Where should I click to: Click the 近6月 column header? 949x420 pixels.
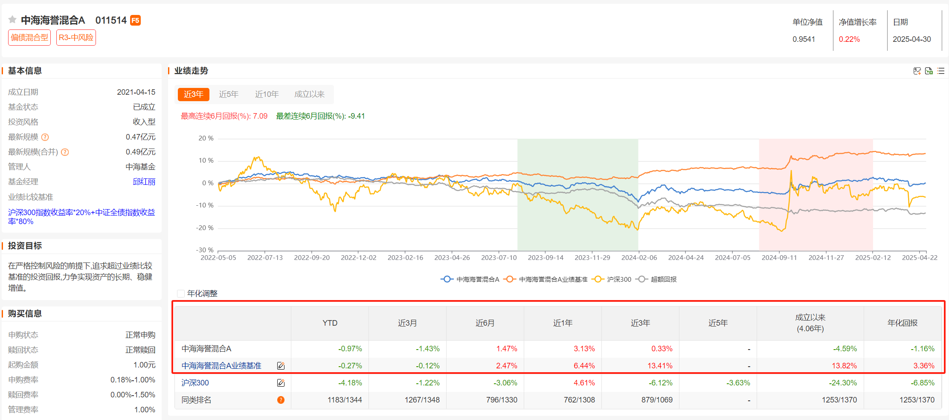[485, 323]
